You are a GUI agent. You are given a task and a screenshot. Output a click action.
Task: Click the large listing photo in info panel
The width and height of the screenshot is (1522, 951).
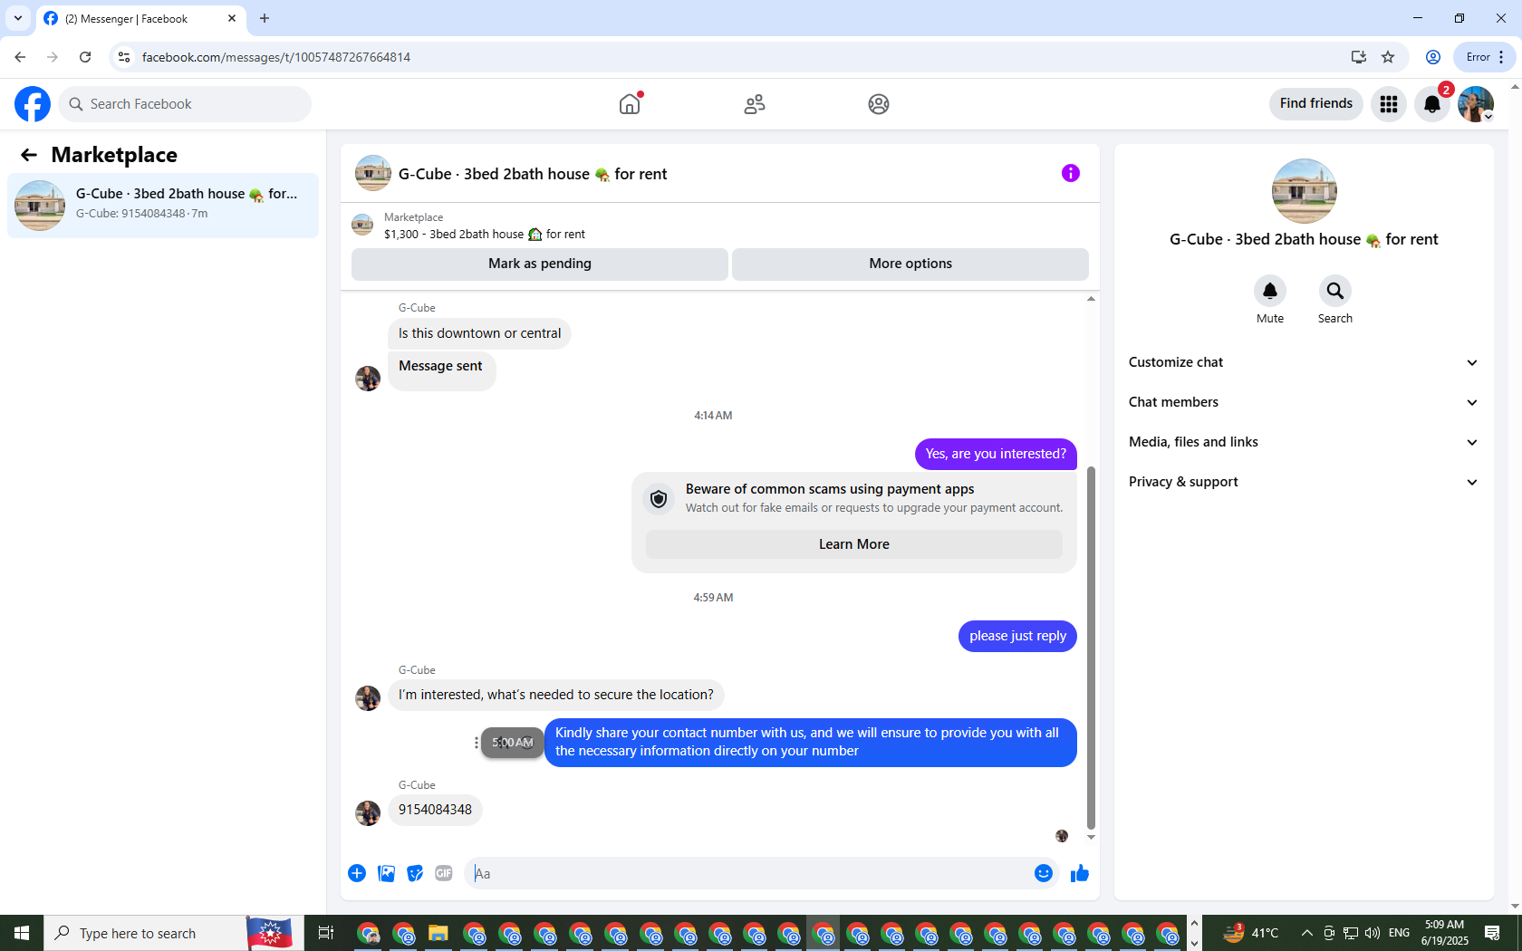pyautogui.click(x=1305, y=191)
